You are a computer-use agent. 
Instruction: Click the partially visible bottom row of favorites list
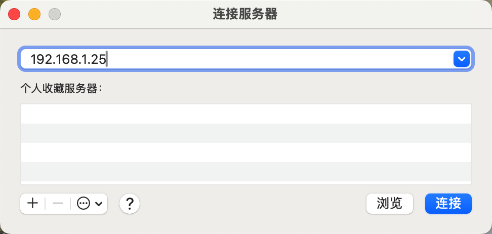pos(246,183)
